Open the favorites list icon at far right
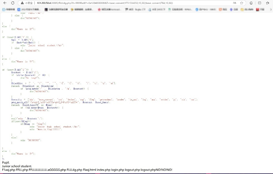 tap(268, 3)
